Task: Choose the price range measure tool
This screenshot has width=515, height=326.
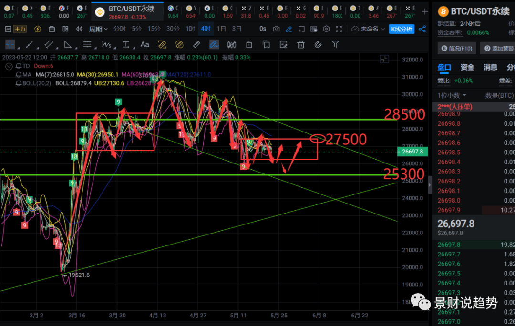Action: point(125,44)
